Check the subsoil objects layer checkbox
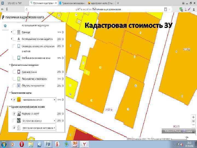Screen dimensions: 197x148 14,86
